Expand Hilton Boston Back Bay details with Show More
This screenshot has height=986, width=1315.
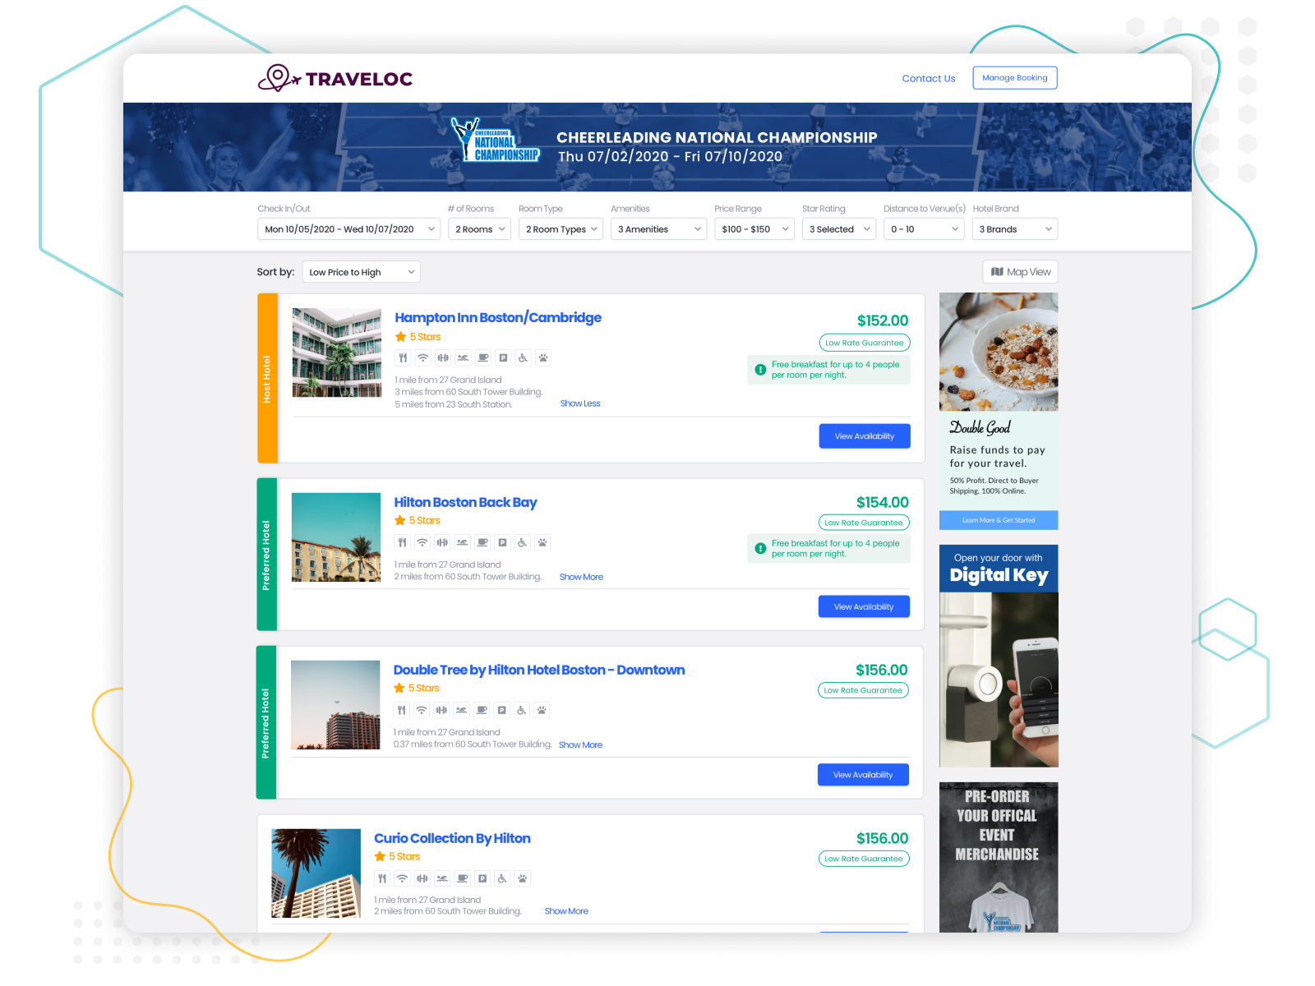click(x=581, y=576)
